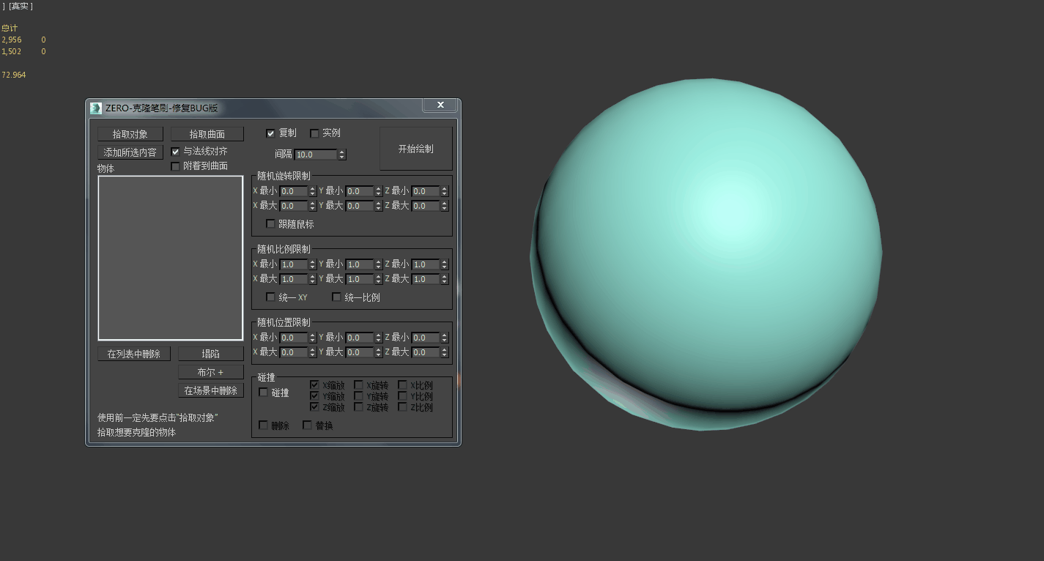Adjust random scale Z 最大 spinner
1044x561 pixels.
pyautogui.click(x=445, y=279)
